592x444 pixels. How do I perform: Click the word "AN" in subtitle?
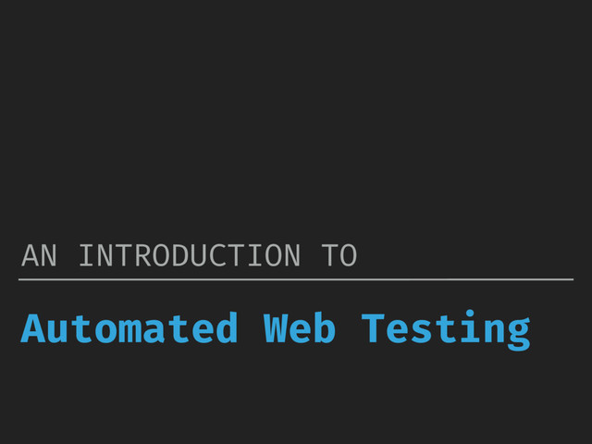point(39,255)
